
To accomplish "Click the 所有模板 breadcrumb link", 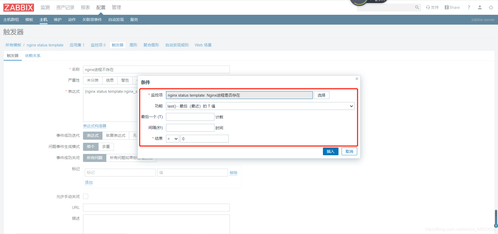I will point(13,45).
